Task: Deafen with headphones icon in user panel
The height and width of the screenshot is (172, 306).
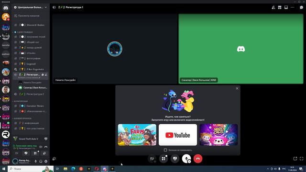Action: click(x=41, y=161)
